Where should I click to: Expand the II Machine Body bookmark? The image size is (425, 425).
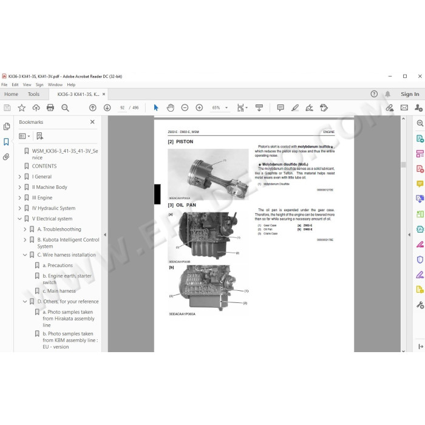[19, 187]
